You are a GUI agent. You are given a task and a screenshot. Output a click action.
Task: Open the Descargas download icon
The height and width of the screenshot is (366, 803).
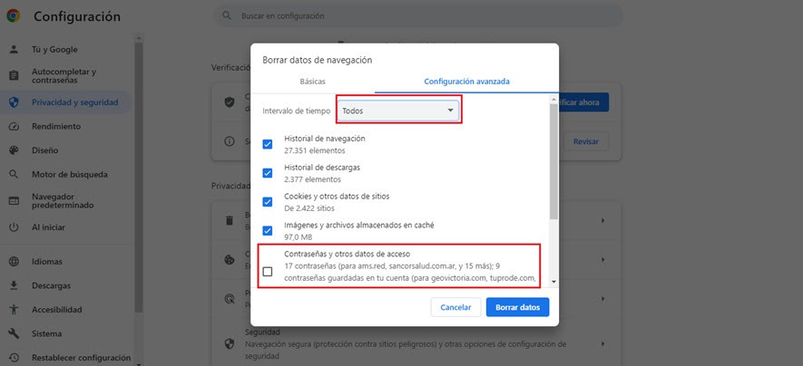click(x=14, y=285)
